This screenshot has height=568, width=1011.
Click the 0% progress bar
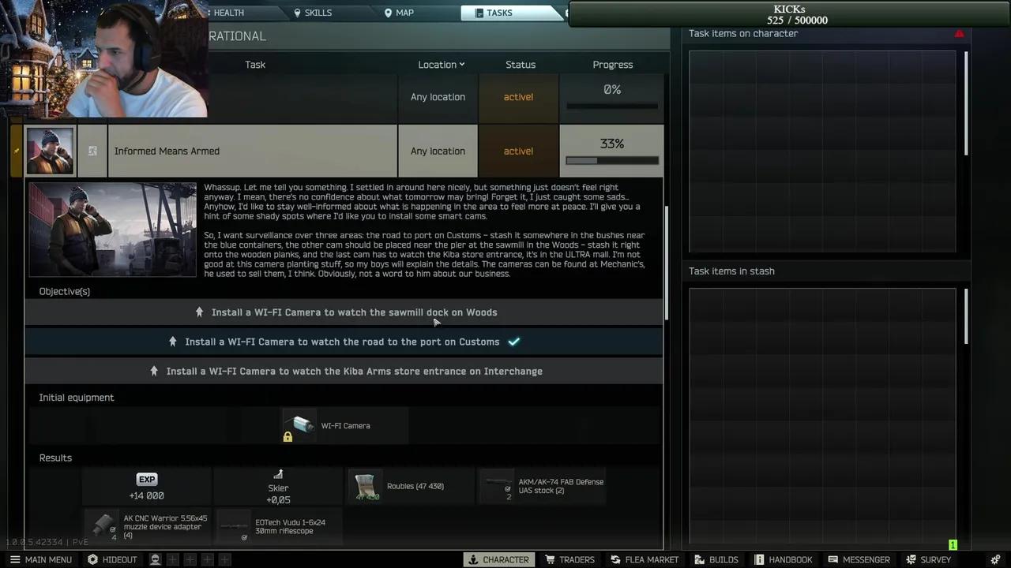pyautogui.click(x=612, y=106)
